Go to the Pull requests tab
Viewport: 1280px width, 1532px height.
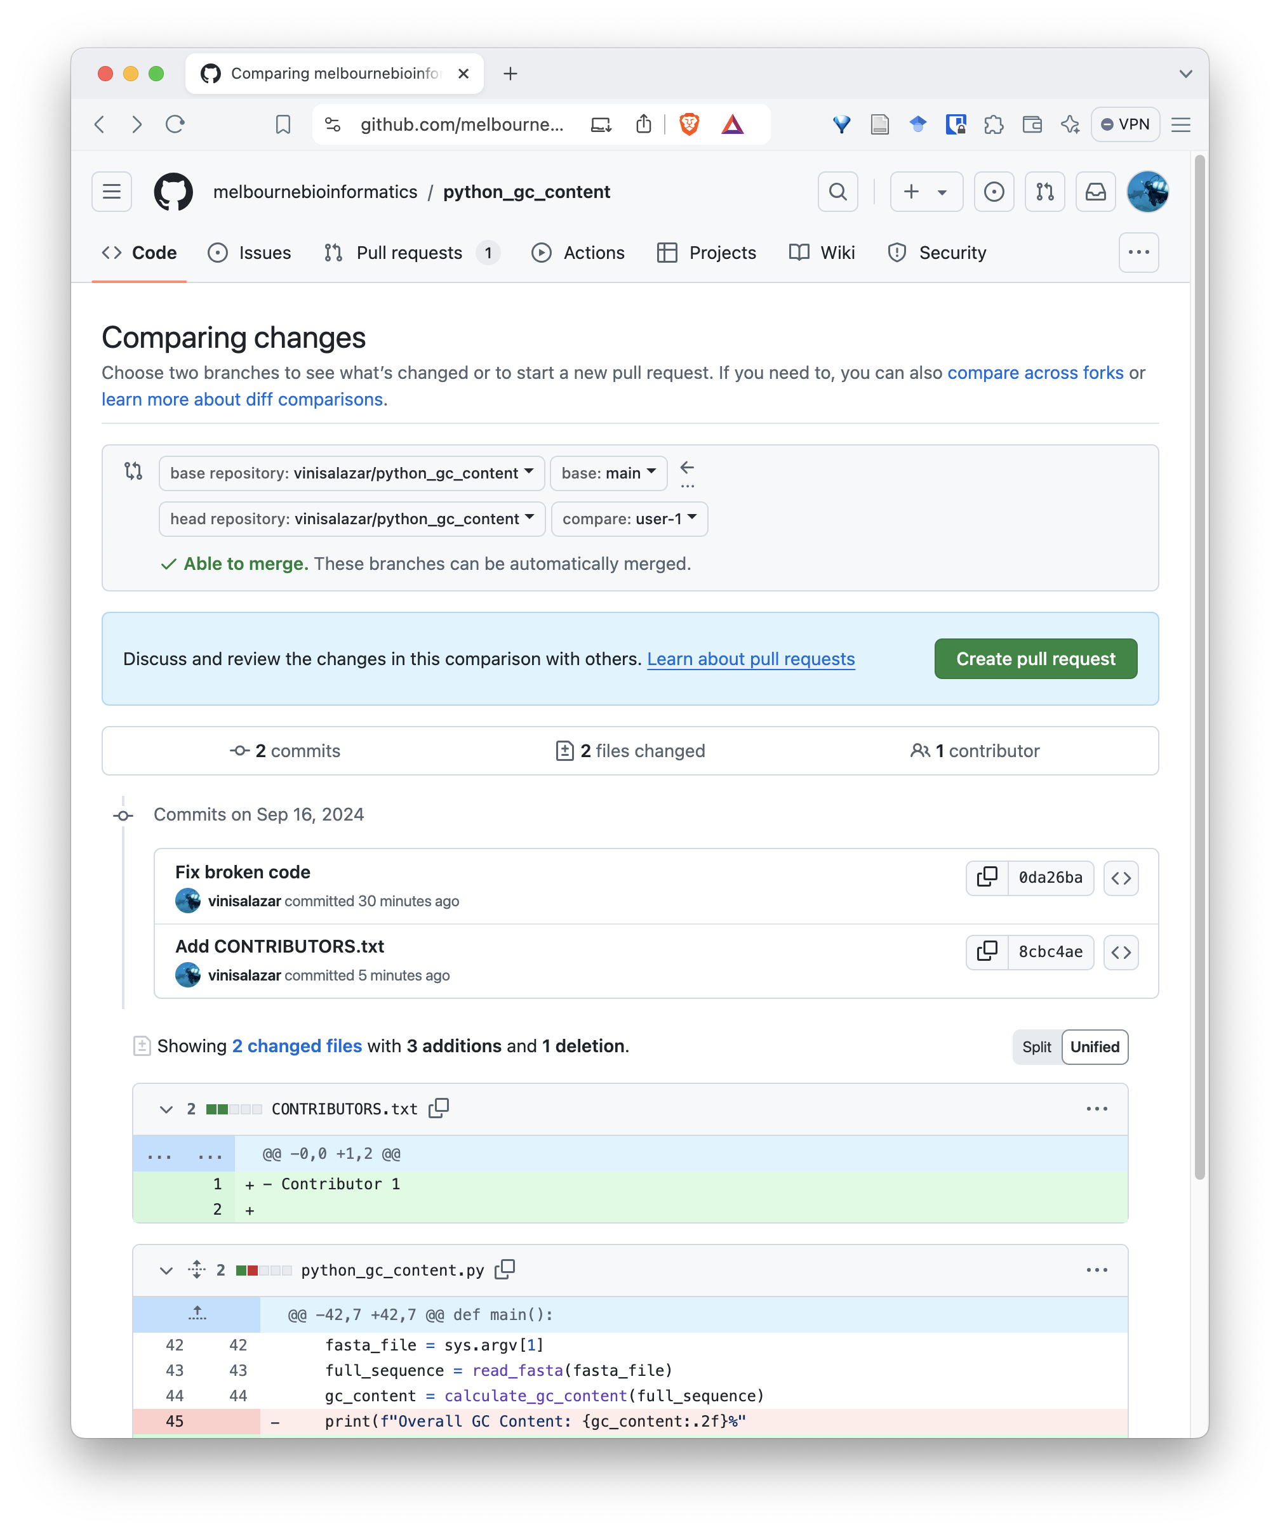pyautogui.click(x=410, y=253)
